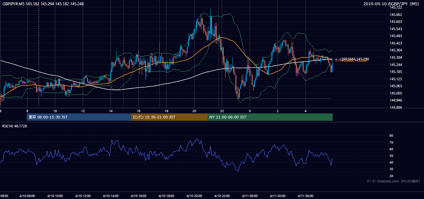Screen dimensions: 424x199
Task: Click the 4/11 04:00 time axis label
Action: pos(306,196)
